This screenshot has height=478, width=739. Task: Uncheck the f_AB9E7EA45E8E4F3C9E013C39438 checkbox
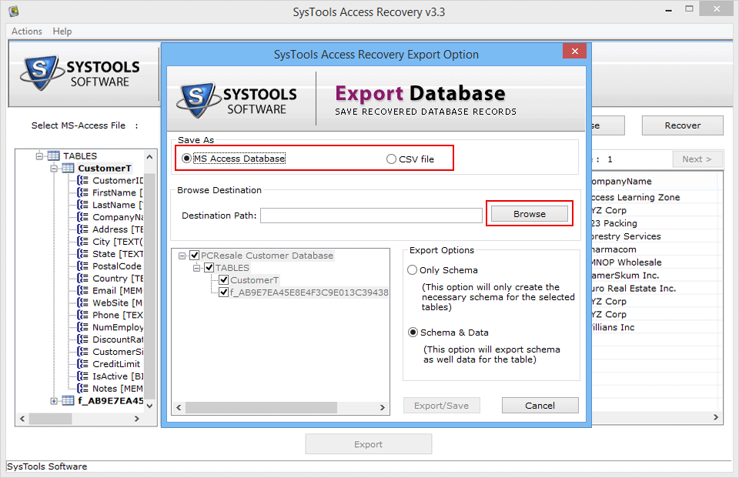(x=224, y=292)
